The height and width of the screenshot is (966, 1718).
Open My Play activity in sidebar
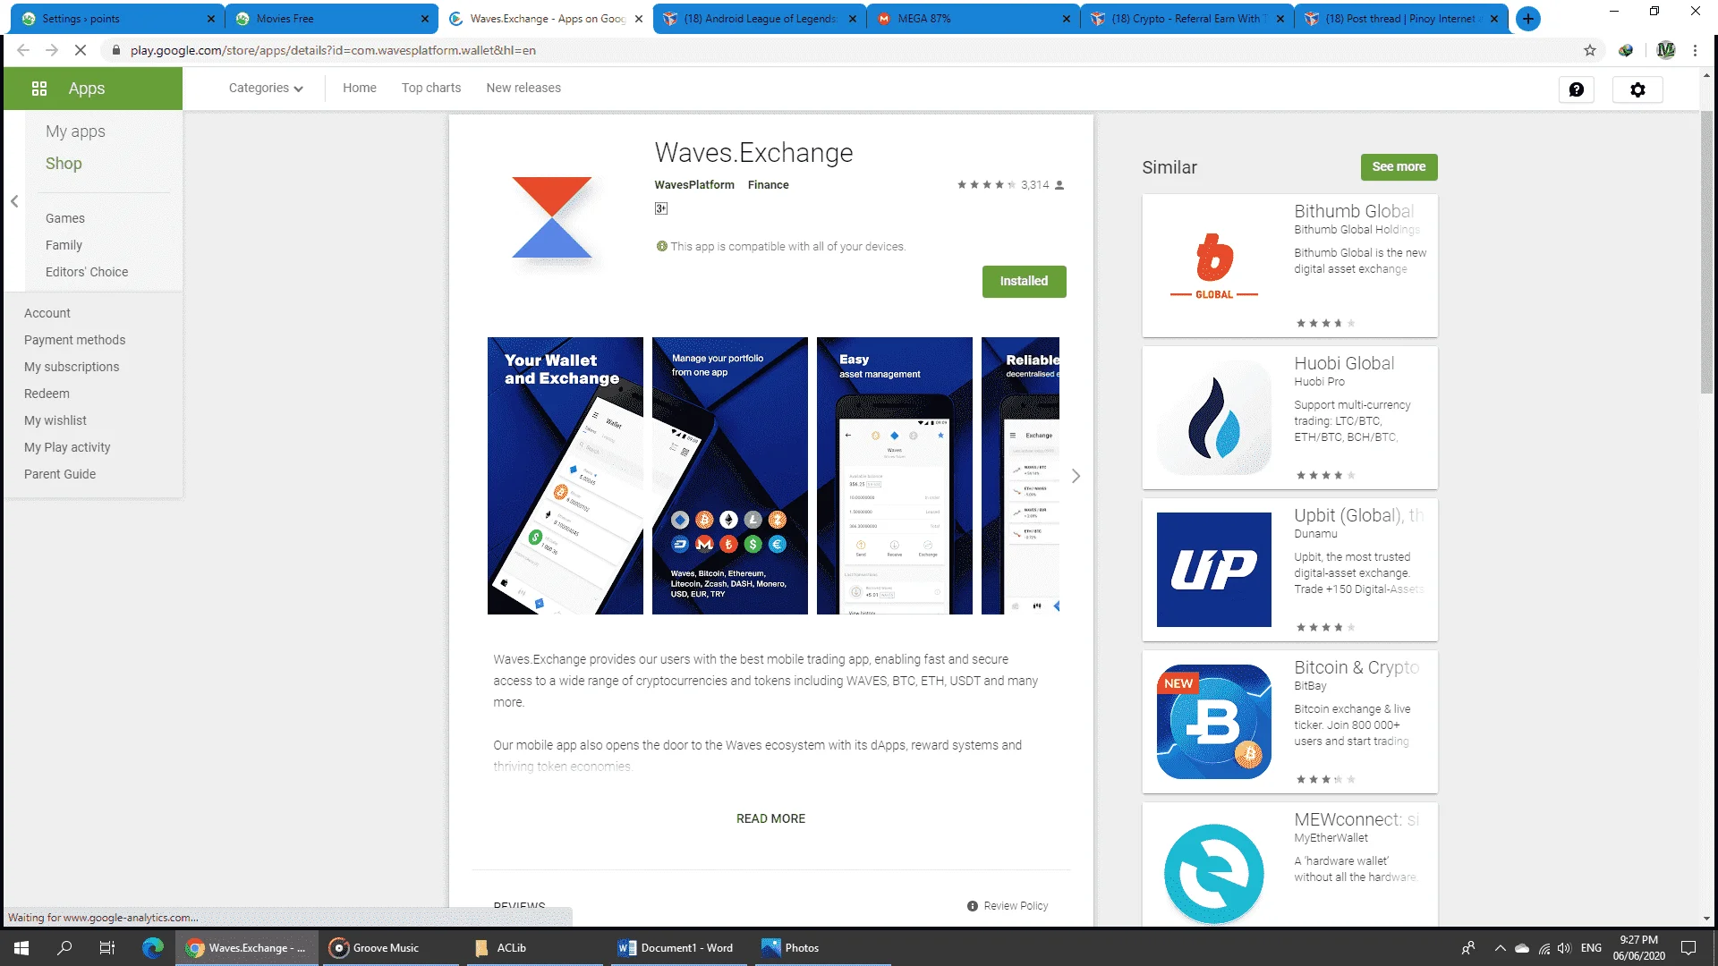click(x=67, y=447)
